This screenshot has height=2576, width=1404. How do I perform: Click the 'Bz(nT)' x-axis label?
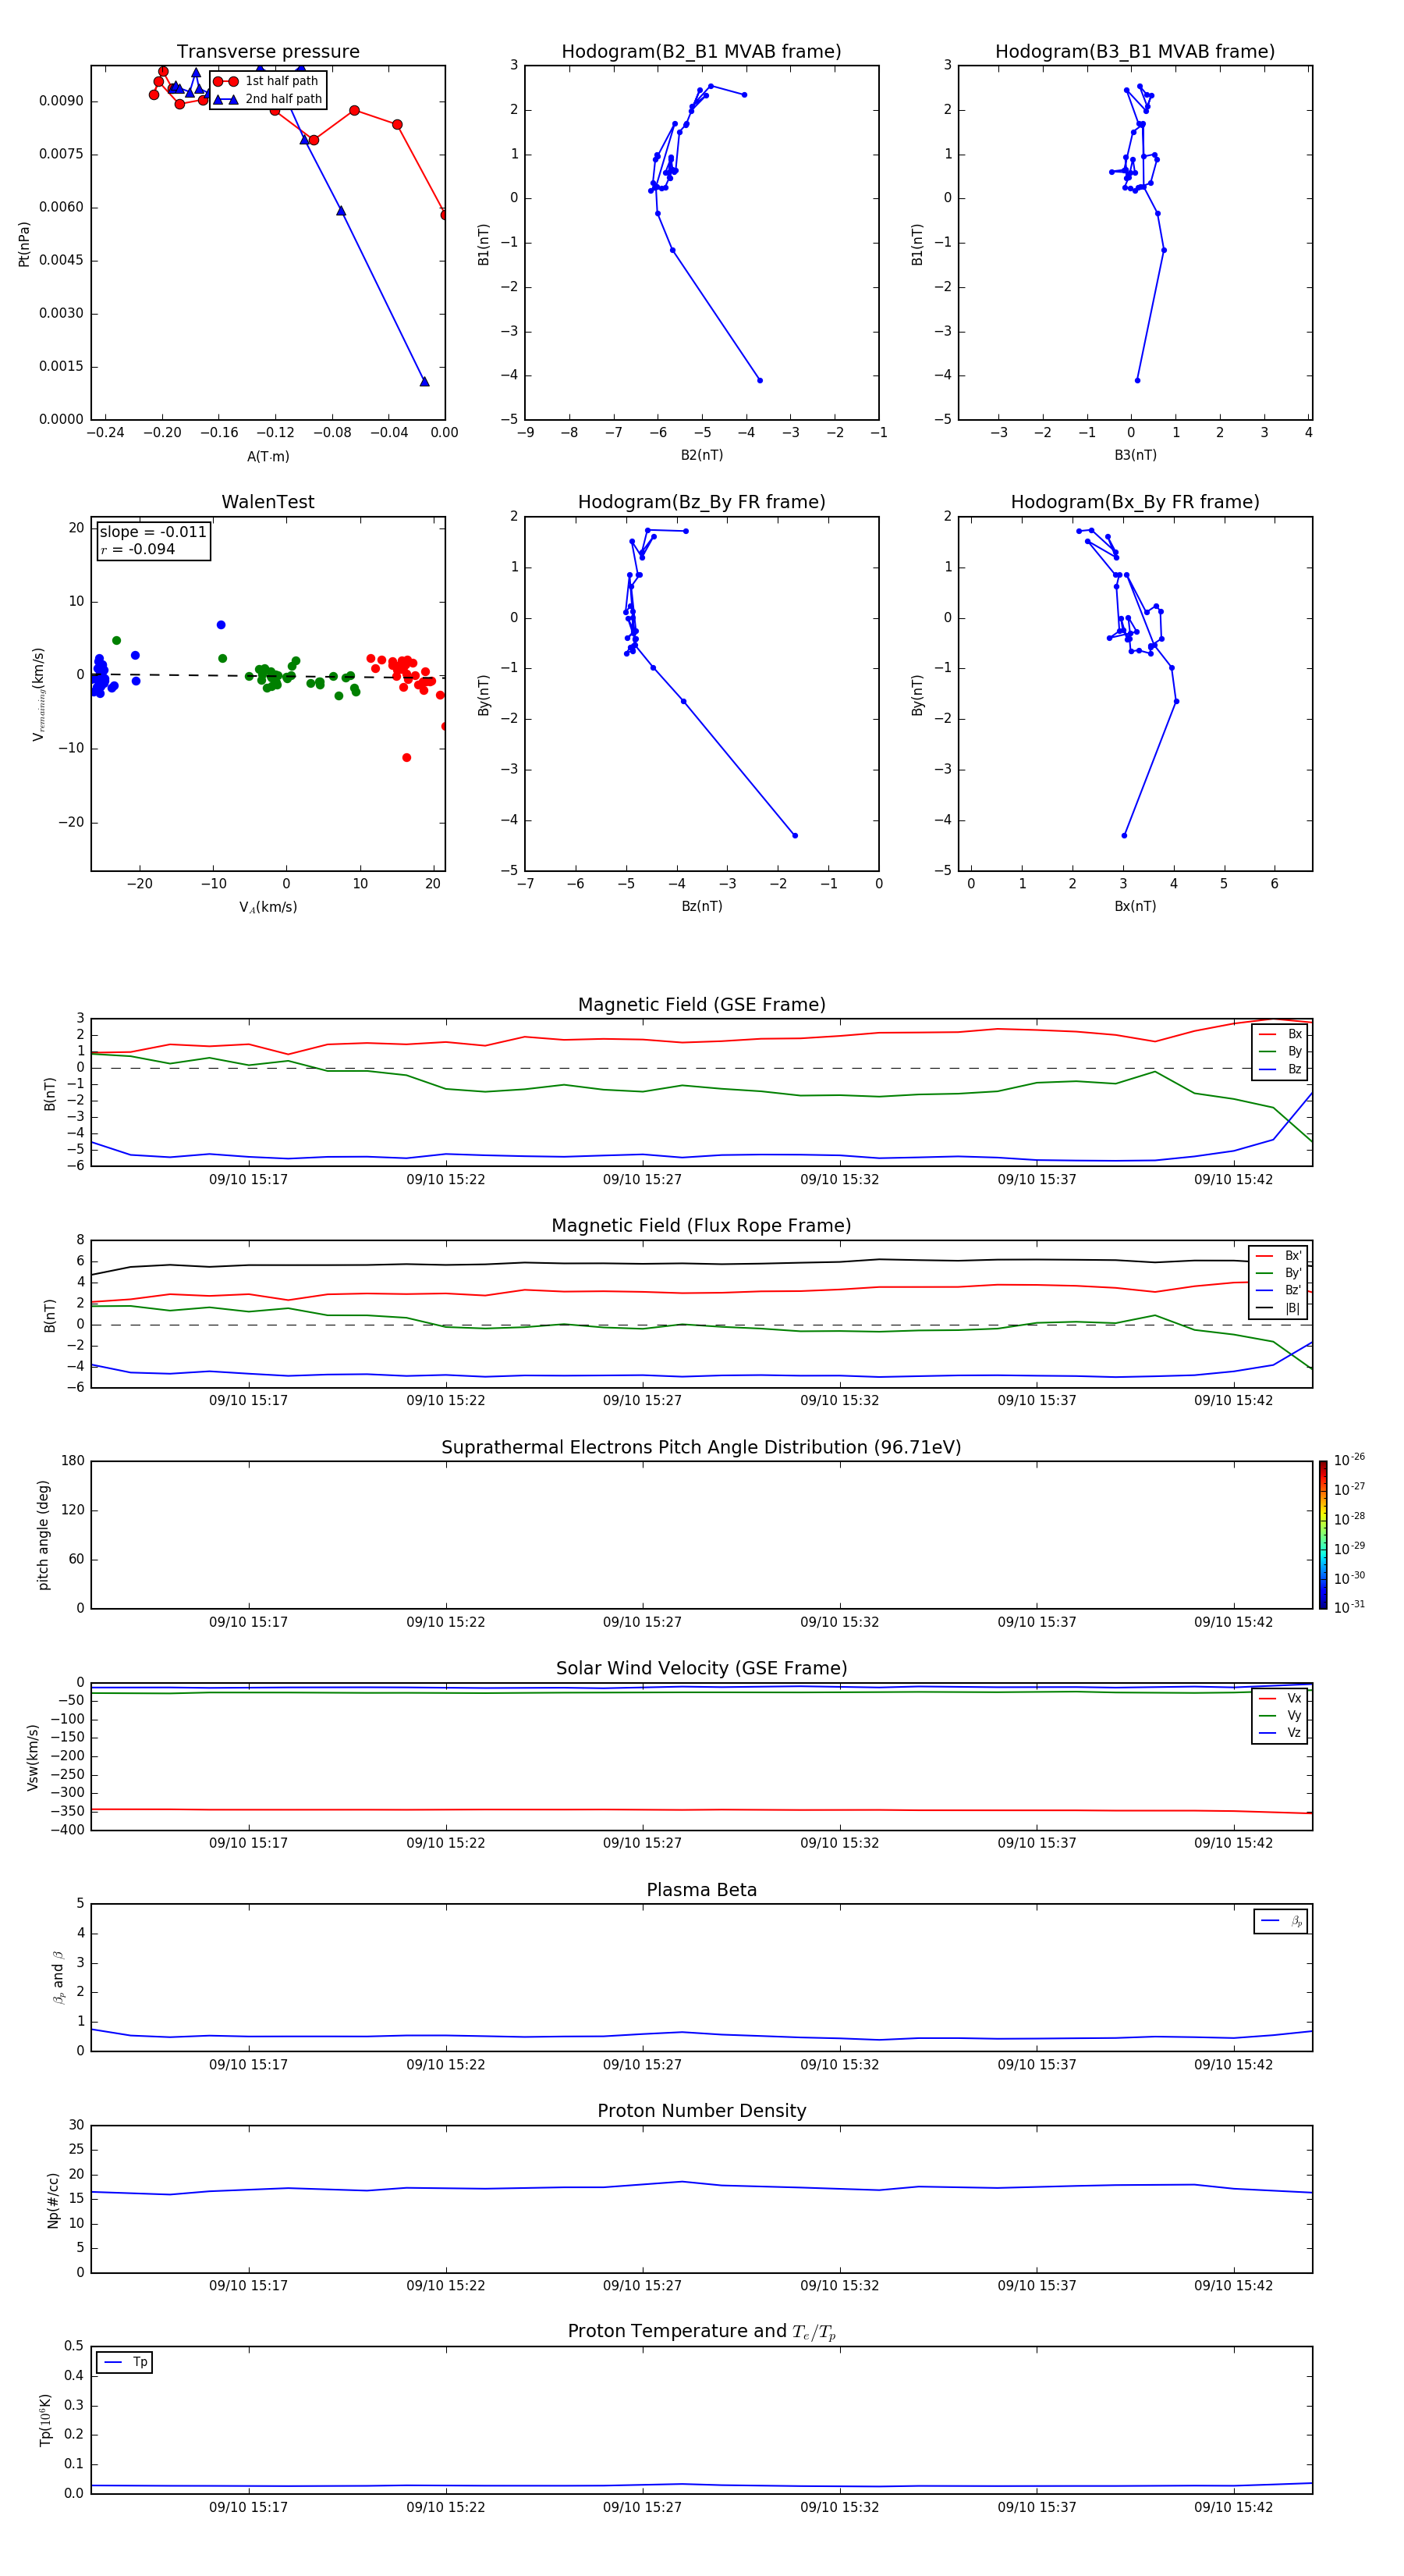(x=701, y=906)
